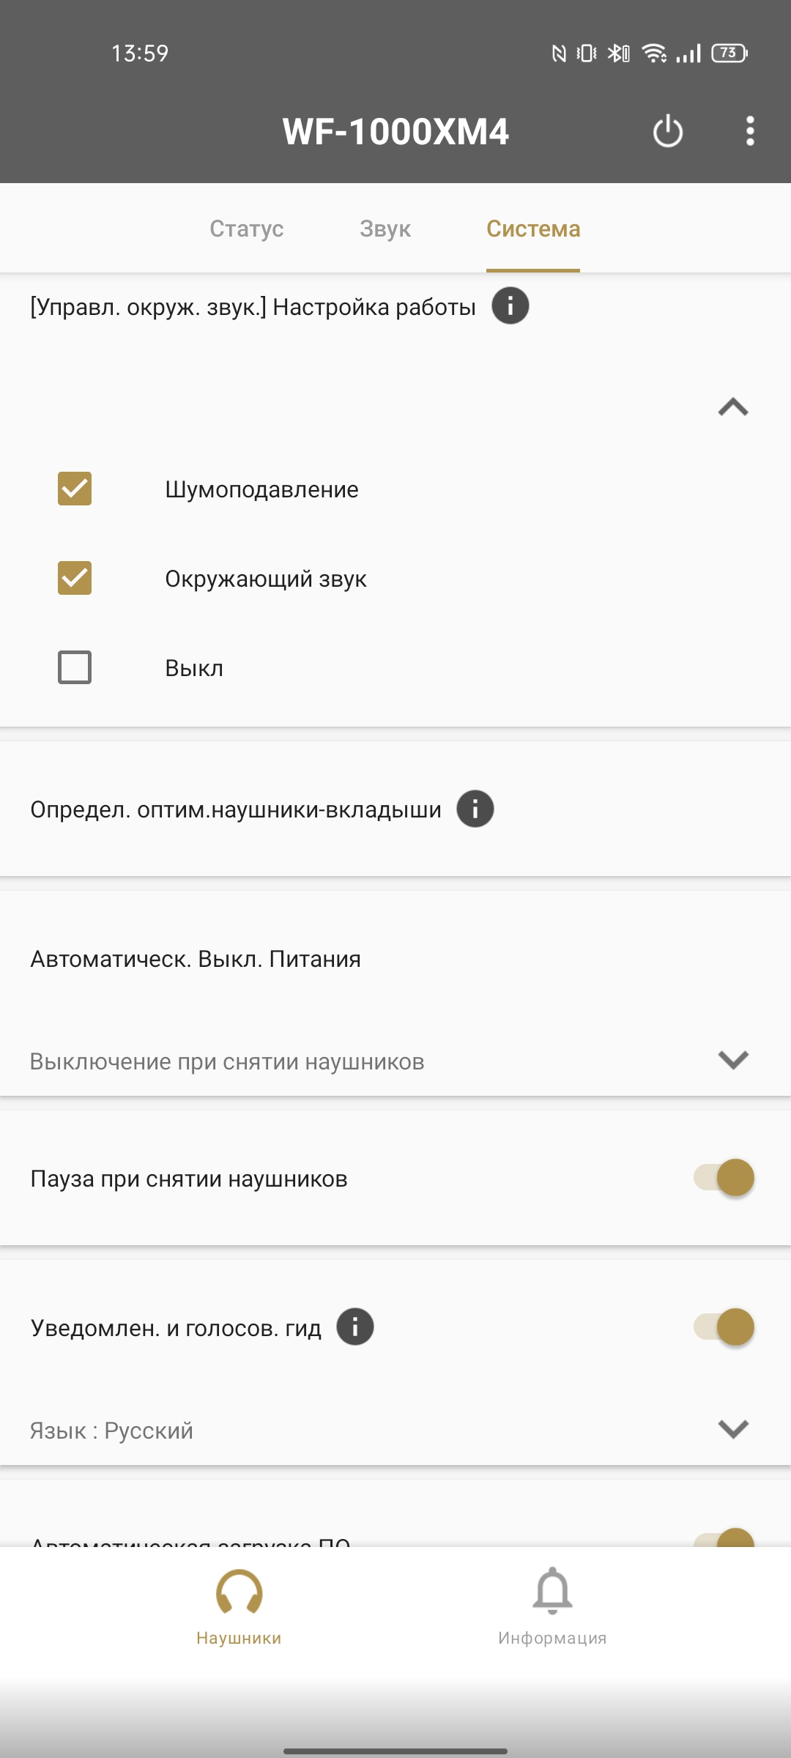
Task: Switch to the Звук tab
Action: (x=385, y=229)
